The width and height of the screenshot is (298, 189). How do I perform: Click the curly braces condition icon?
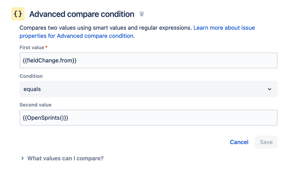point(18,14)
